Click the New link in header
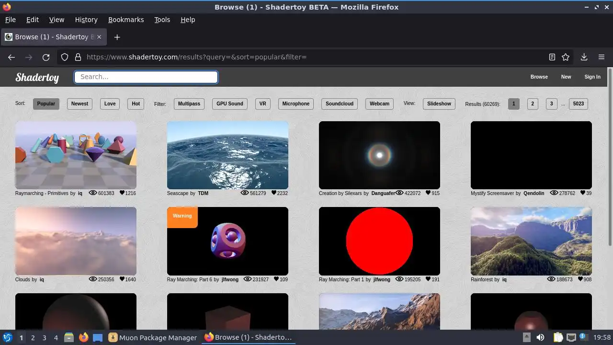Screen dimensions: 613x345 (x=566, y=77)
